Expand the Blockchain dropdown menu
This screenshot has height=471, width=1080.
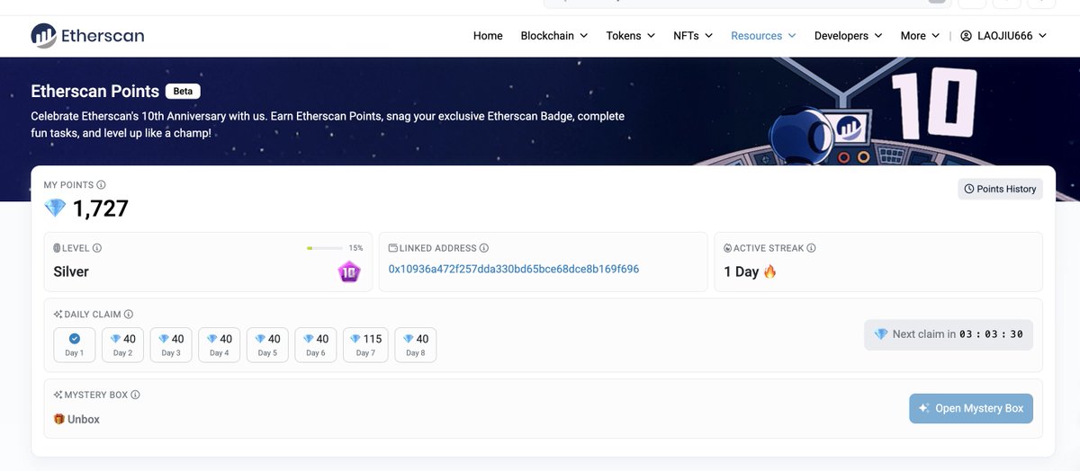coord(554,36)
